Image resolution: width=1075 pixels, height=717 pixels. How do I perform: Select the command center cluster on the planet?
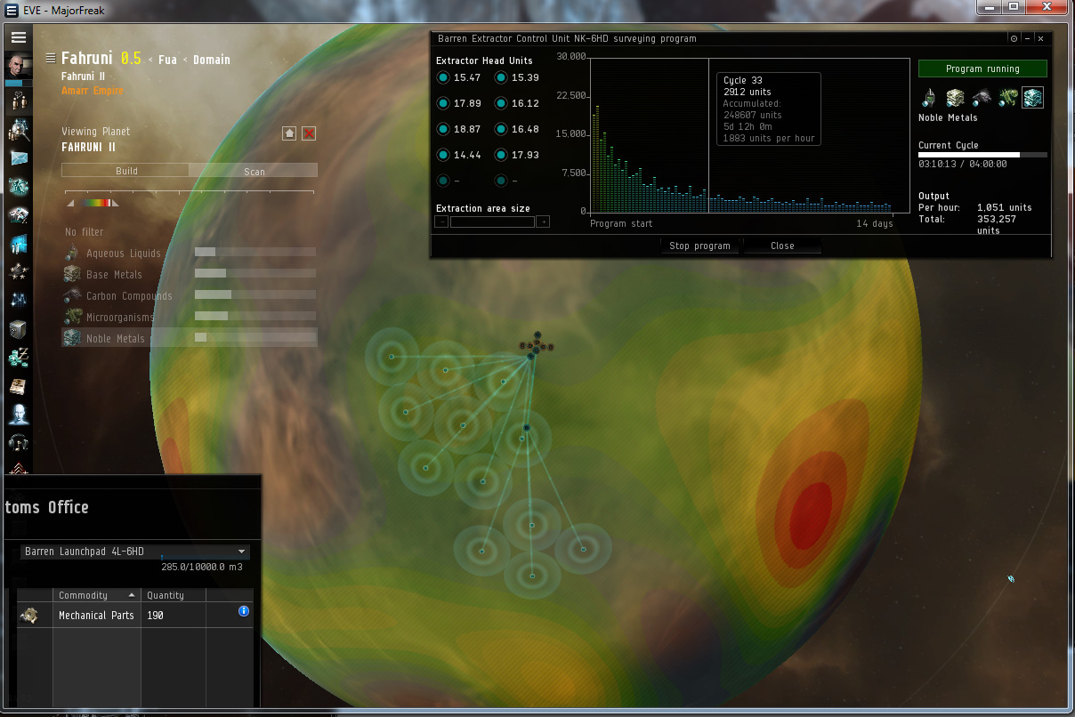536,344
